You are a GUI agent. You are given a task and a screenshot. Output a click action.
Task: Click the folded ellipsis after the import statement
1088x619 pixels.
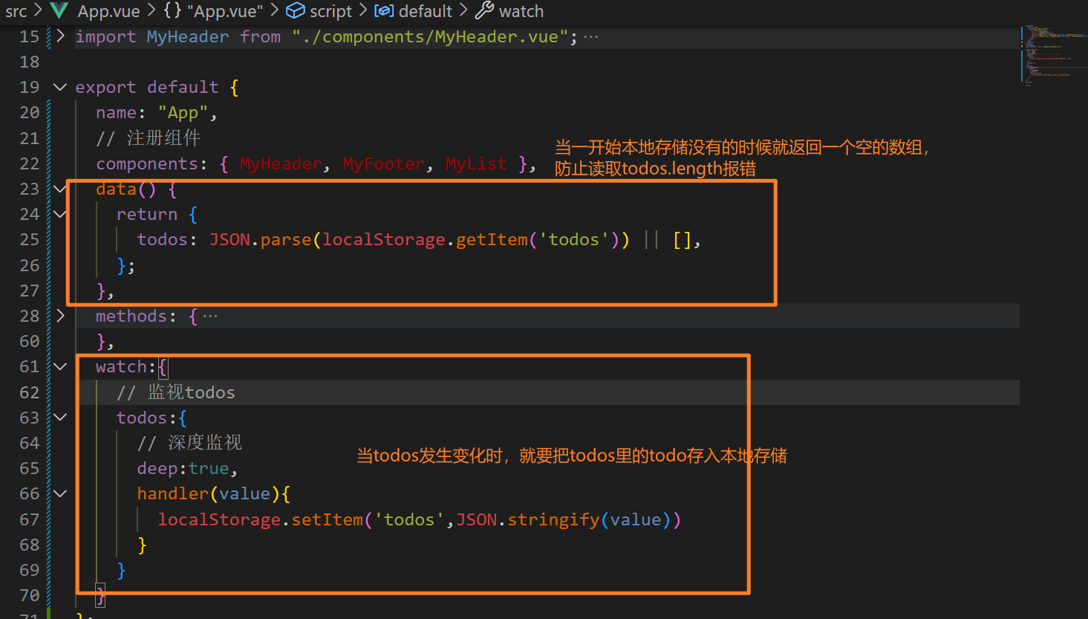coord(591,36)
